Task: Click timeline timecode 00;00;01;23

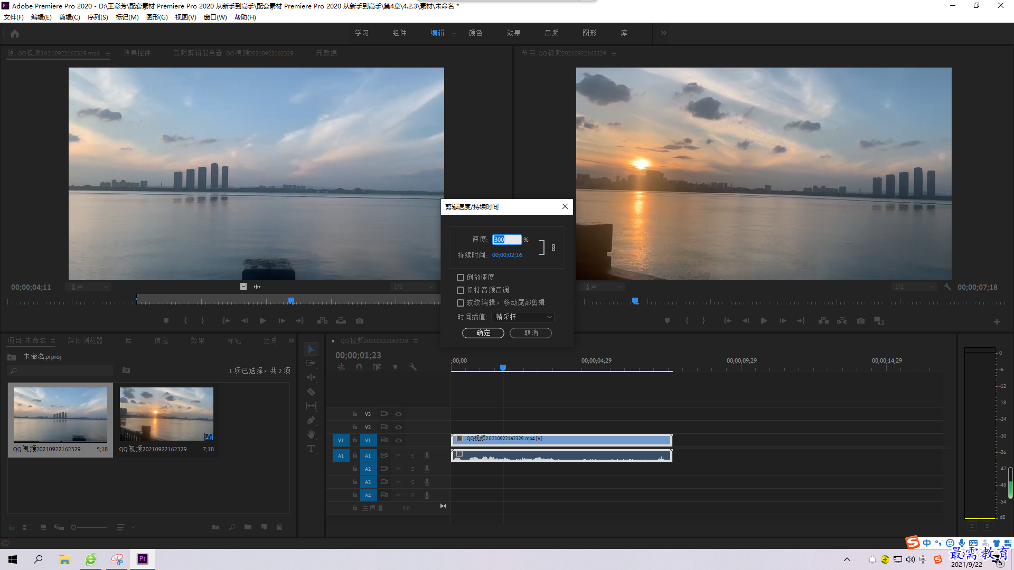Action: 358,356
